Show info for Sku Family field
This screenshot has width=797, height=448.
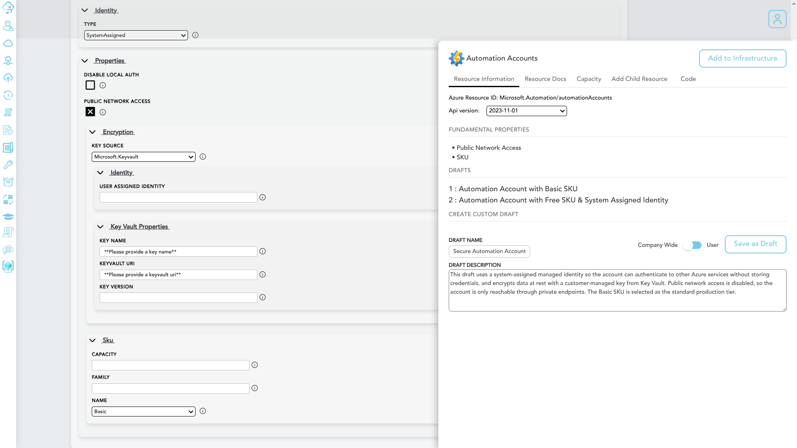[254, 388]
